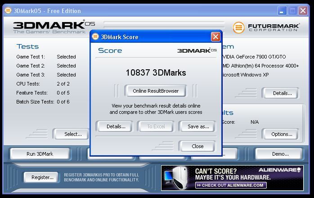Click the GeForce 7900 GT/GTO text

[254, 57]
